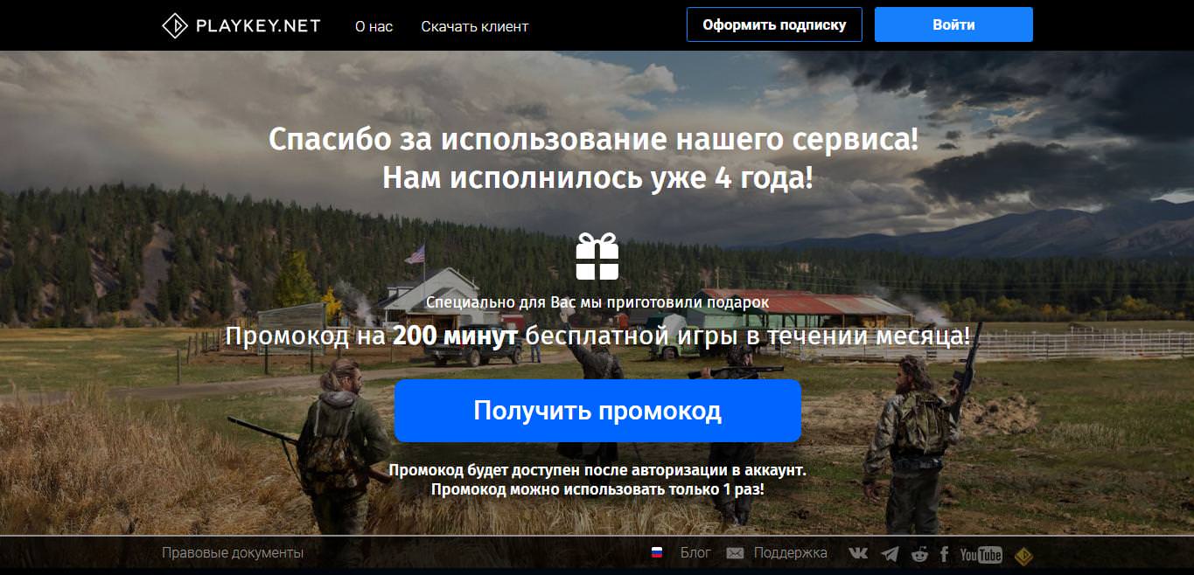
Task: Open the "Поддержка" footer link
Action: (790, 553)
